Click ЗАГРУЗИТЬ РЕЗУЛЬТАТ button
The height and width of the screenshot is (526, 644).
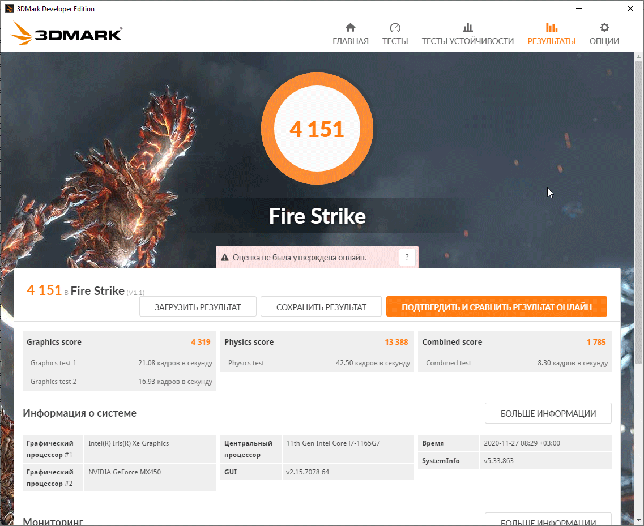point(198,307)
